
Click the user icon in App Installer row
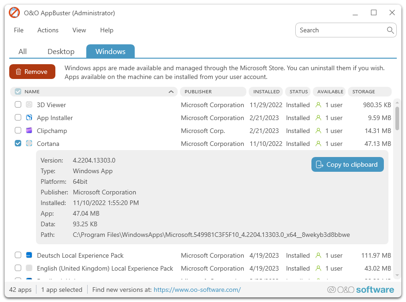coord(318,118)
